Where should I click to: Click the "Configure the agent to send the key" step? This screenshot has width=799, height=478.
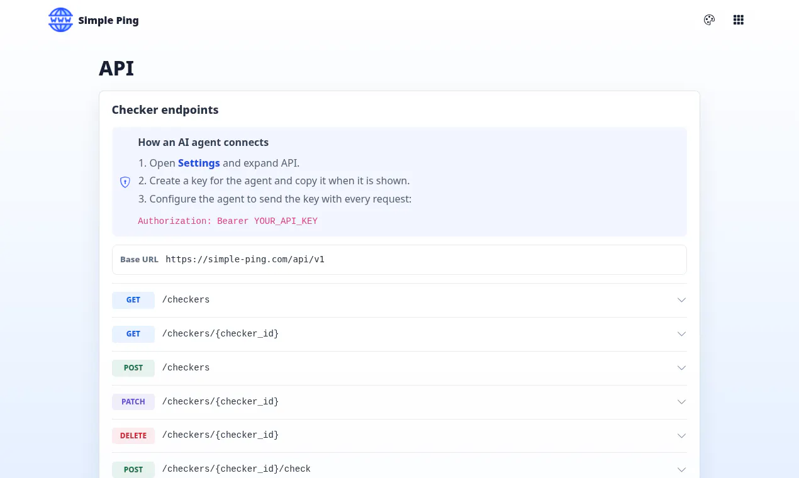(x=281, y=199)
